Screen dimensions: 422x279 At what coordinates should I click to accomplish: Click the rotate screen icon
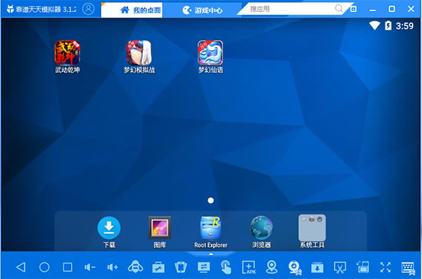[x=363, y=267]
